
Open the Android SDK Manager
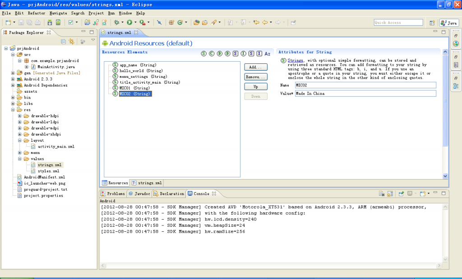(x=50, y=22)
